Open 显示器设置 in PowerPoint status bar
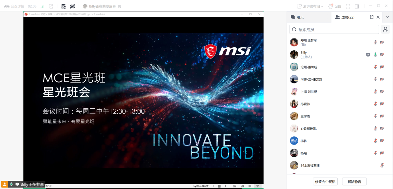 click(x=201, y=186)
